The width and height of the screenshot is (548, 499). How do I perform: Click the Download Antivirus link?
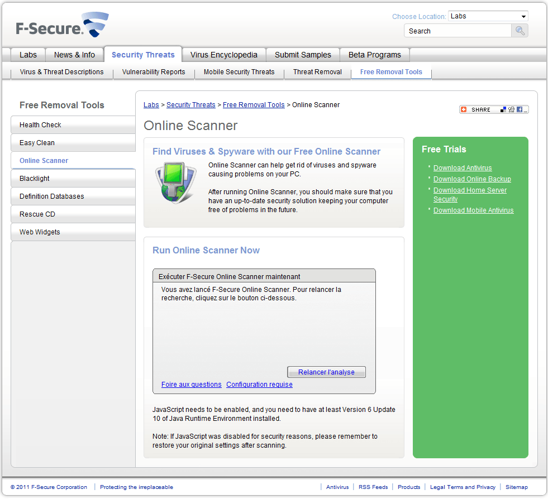[463, 168]
